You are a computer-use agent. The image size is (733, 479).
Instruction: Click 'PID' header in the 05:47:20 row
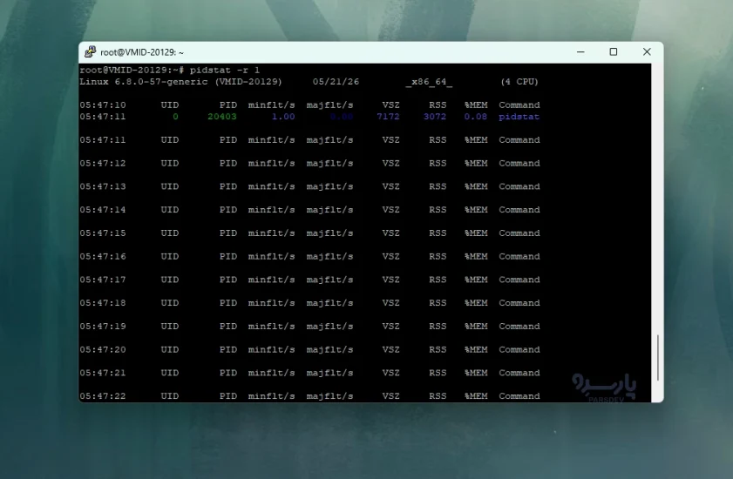pyautogui.click(x=228, y=349)
